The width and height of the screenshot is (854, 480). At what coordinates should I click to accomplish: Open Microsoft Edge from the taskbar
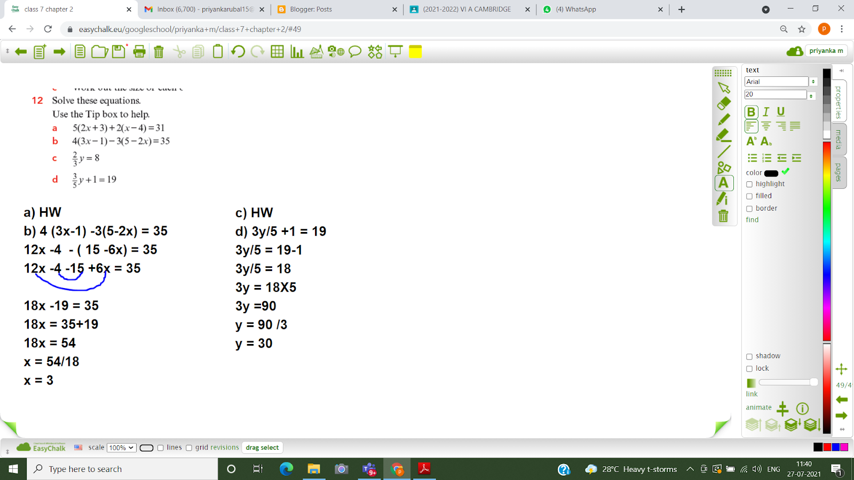pos(286,469)
